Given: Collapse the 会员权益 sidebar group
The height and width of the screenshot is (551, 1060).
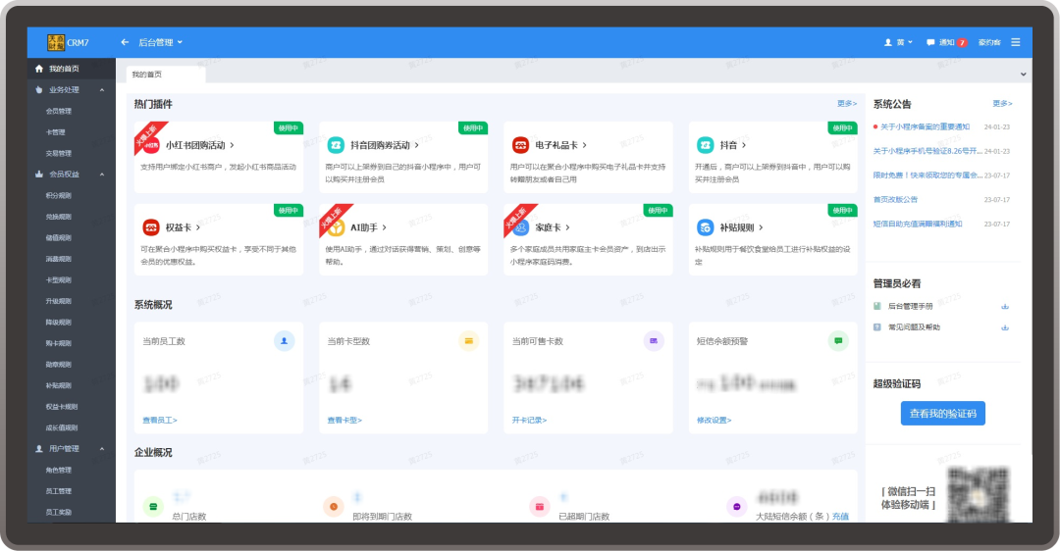Looking at the screenshot, I should click(x=71, y=175).
